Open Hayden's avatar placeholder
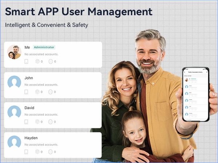 (14, 142)
